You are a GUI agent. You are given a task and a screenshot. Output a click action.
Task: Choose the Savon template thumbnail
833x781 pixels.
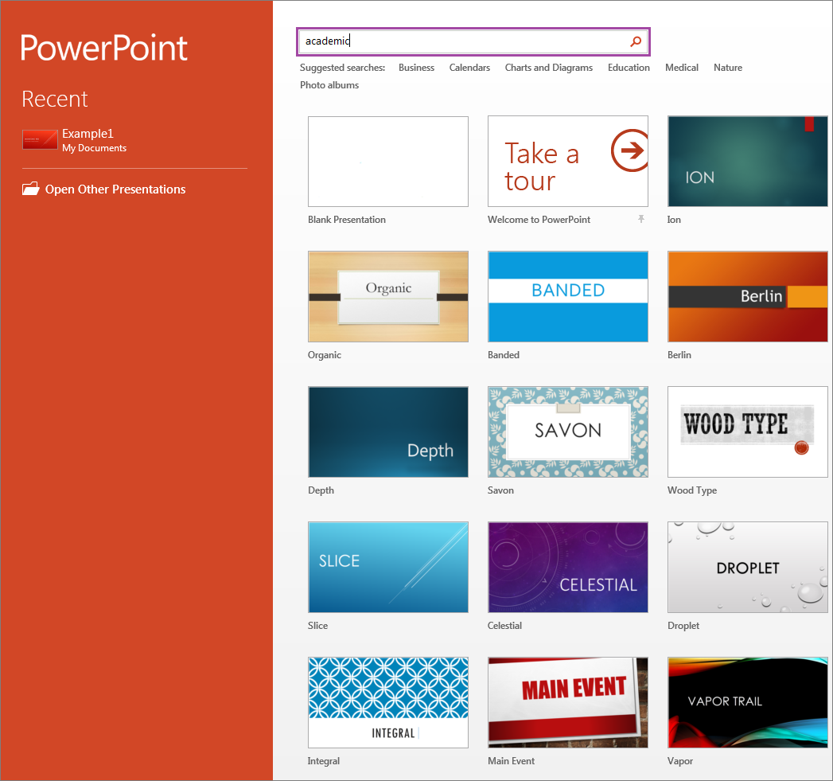click(568, 432)
